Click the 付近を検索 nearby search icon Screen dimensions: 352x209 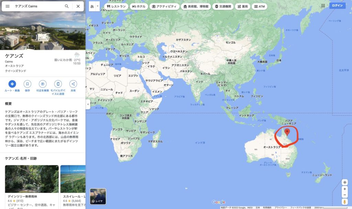tap(43, 84)
